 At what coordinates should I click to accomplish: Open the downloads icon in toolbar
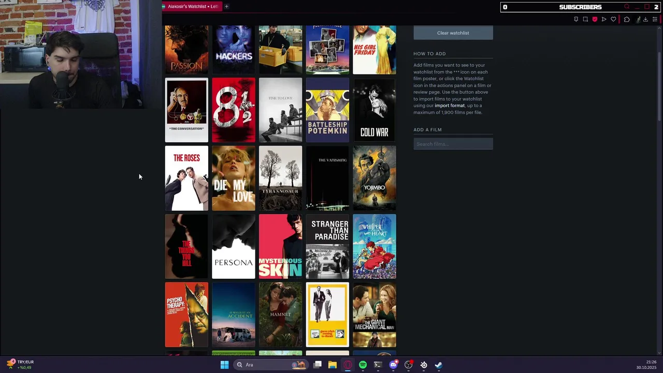pos(645,19)
